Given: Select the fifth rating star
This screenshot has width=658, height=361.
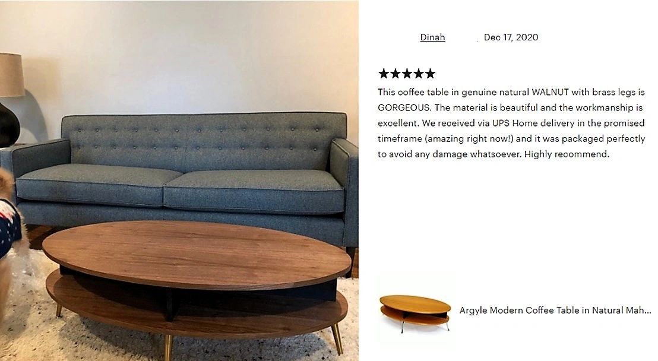Looking at the screenshot, I should click(430, 74).
